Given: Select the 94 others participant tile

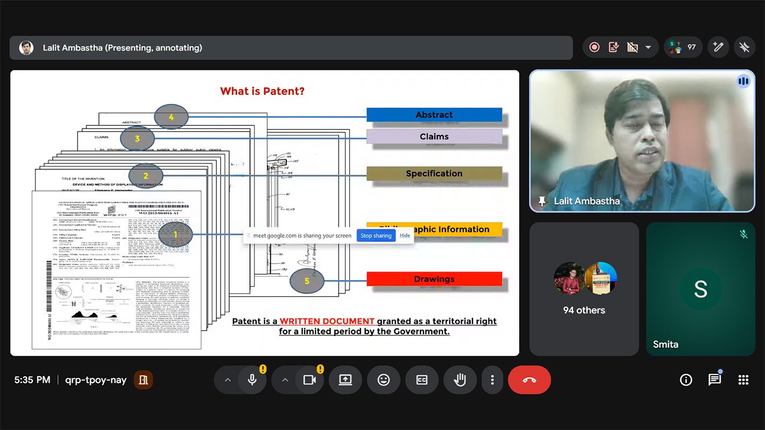Looking at the screenshot, I should tap(584, 289).
